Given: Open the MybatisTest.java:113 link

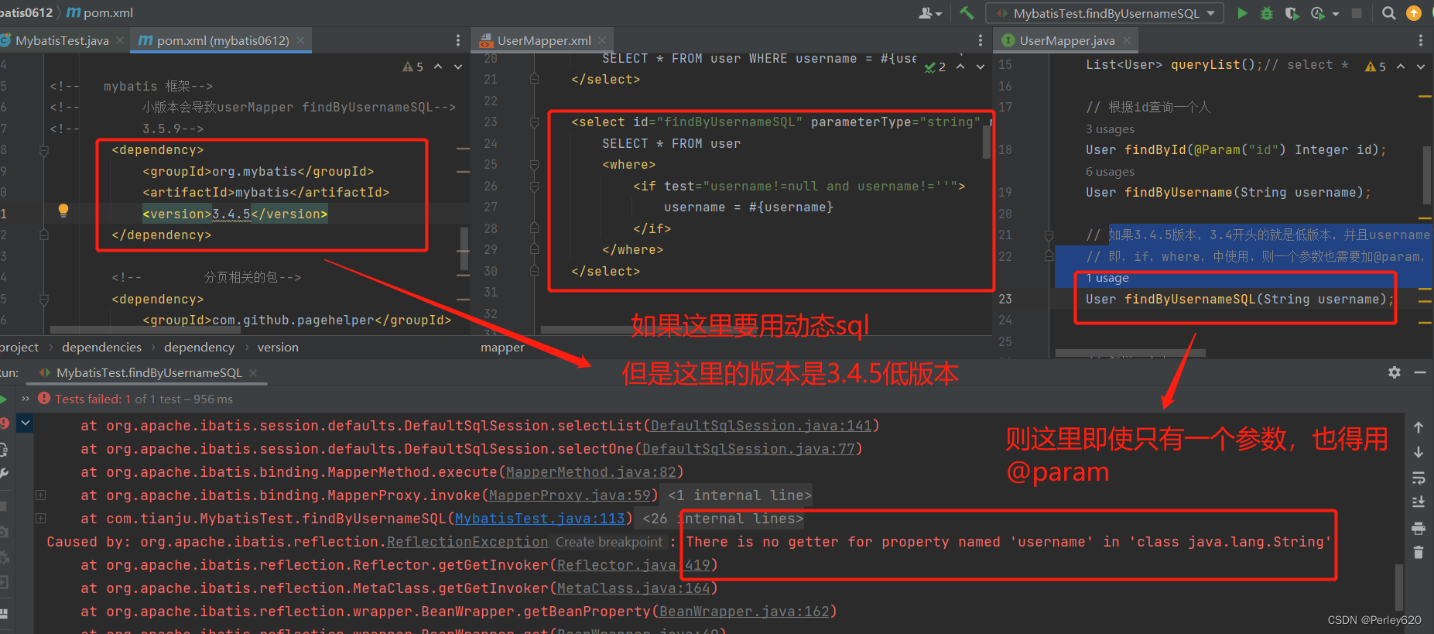Looking at the screenshot, I should (x=539, y=519).
